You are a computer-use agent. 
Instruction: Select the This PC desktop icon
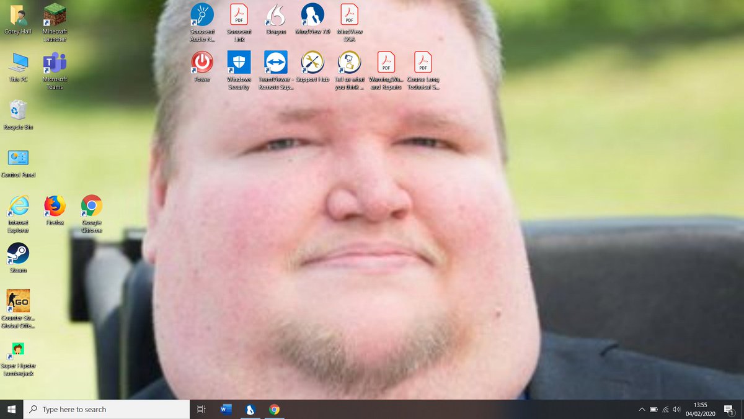point(18,67)
